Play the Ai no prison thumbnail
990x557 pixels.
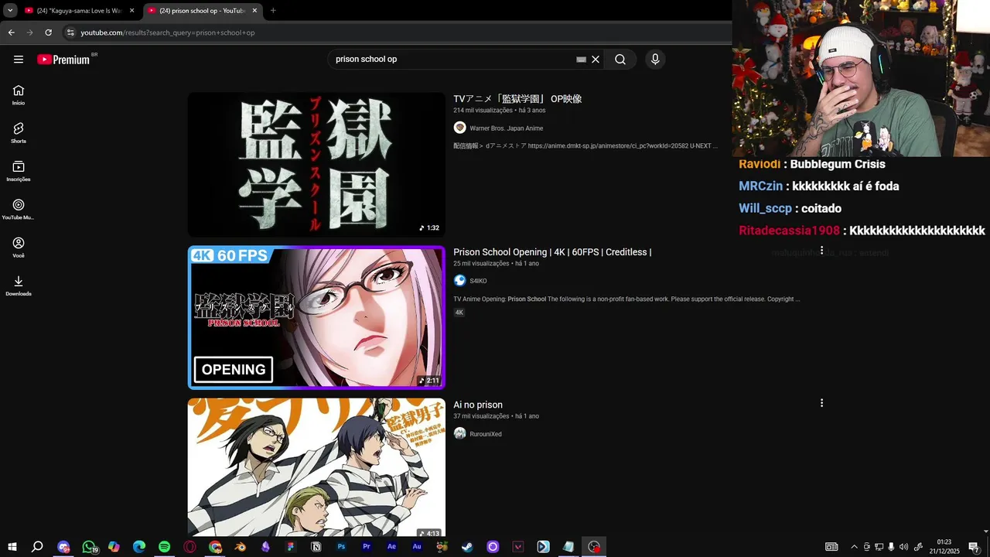316,469
